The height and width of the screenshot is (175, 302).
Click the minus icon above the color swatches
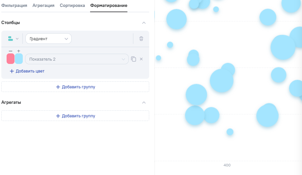[x=11, y=51]
